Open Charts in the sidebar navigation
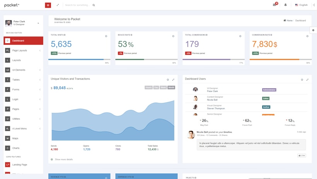 [x=15, y=148]
